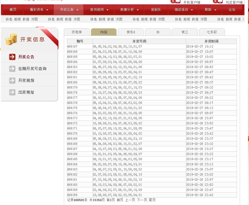Click the 开奖信息 sidebar heading

pyautogui.click(x=32, y=39)
